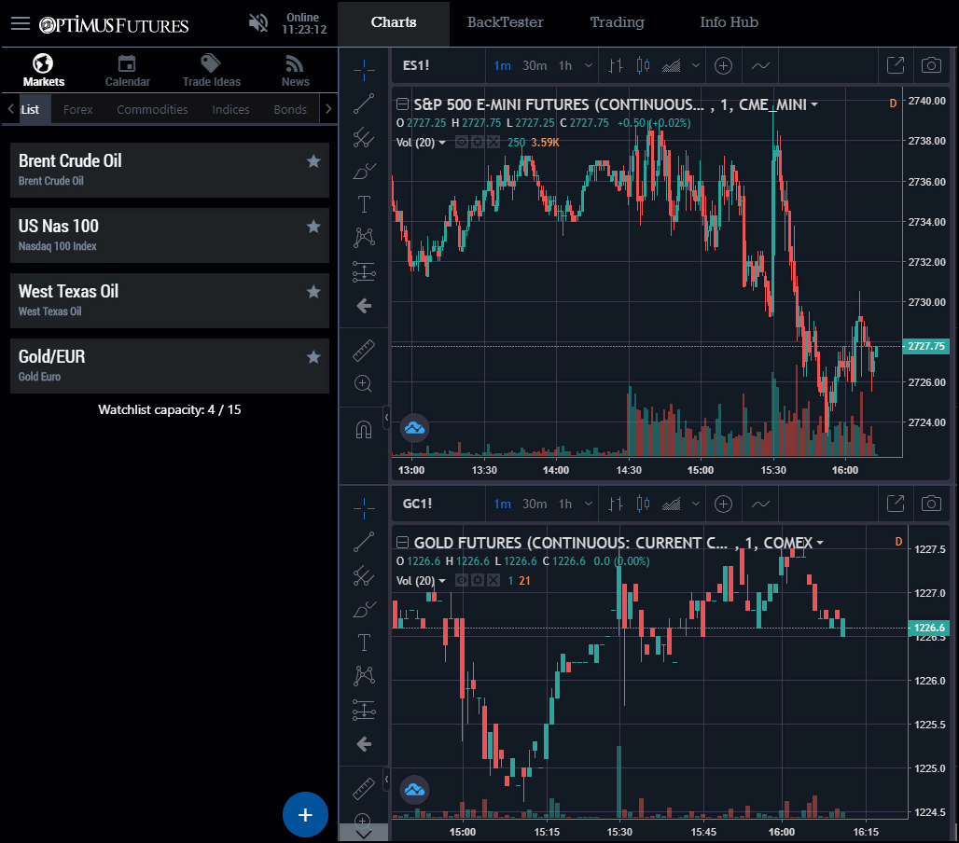Select the brush drawing tool on ES1! chart

[x=364, y=171]
